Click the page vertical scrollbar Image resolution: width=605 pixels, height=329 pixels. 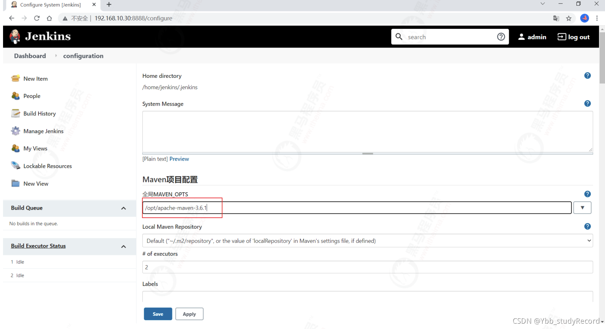tap(602, 58)
